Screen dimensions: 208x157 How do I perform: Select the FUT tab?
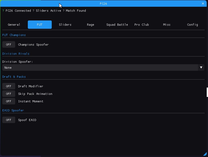pos(40,25)
